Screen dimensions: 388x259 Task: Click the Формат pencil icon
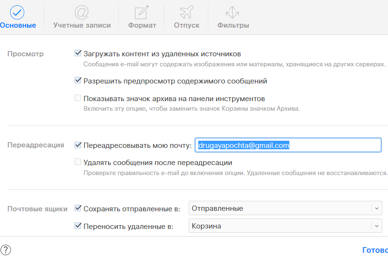point(142,12)
